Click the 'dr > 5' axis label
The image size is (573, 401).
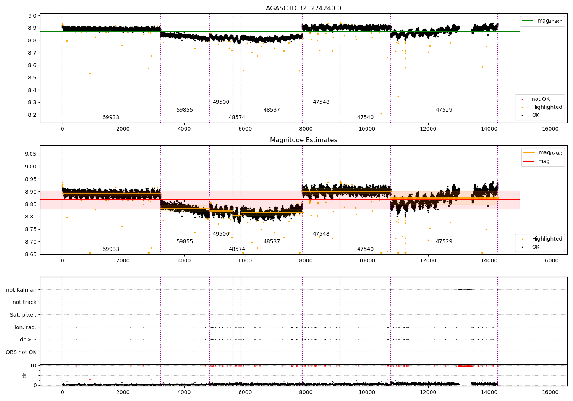click(x=28, y=340)
